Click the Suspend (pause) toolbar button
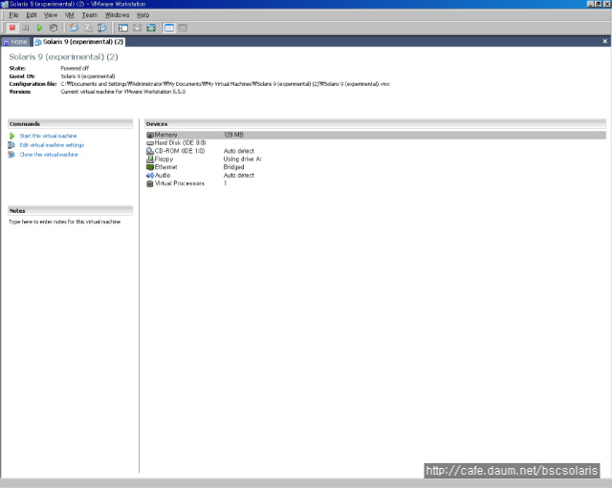Image resolution: width=612 pixels, height=488 pixels. (x=26, y=28)
